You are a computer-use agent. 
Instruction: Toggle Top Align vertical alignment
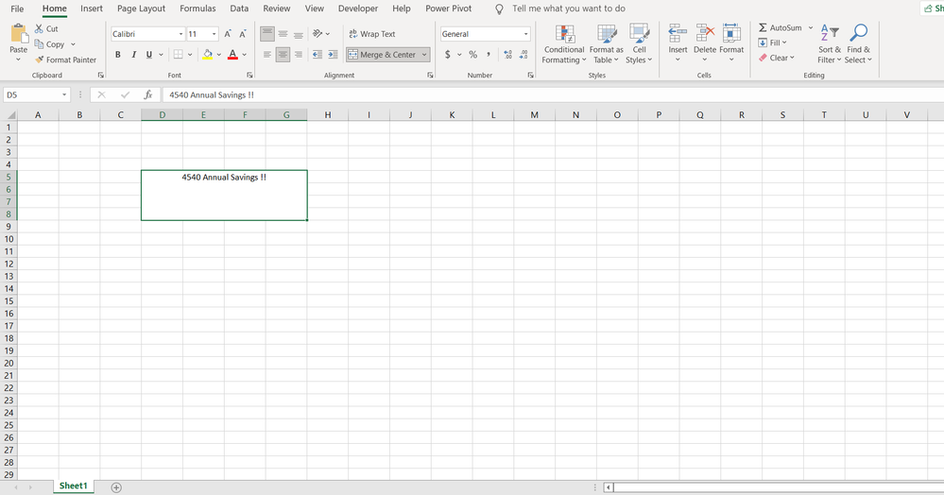(267, 34)
